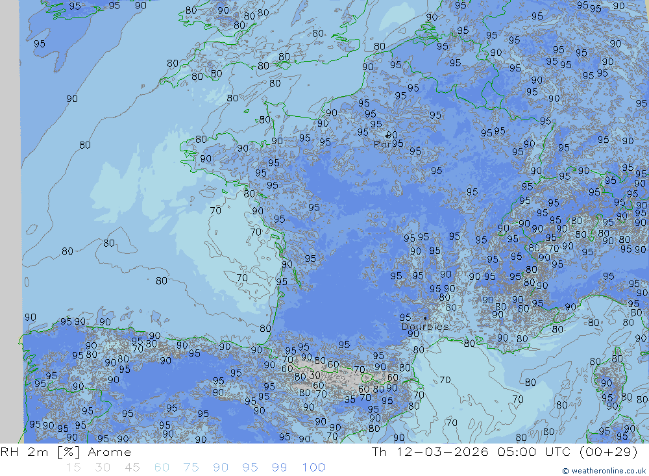Select legend value 30 in the color scale
Image resolution: width=649 pixels, height=476 pixels.
pos(103,468)
